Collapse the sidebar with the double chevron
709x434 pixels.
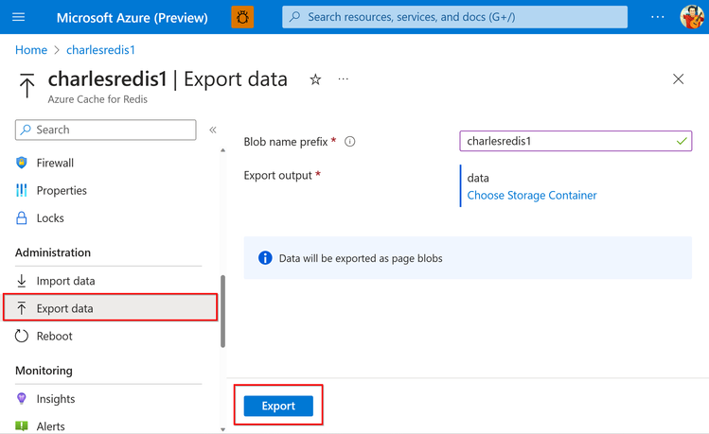point(213,130)
